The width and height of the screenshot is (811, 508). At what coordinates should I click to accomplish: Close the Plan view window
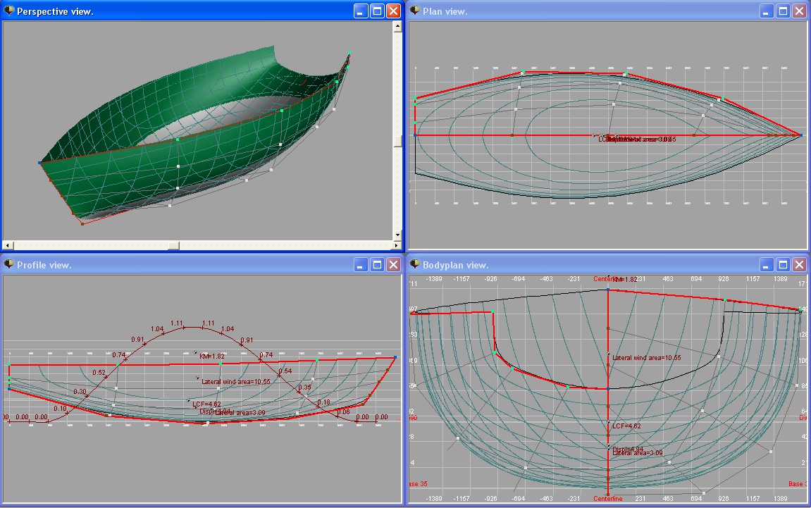coord(800,11)
